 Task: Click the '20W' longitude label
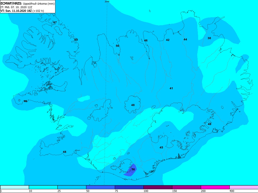tap(107, 2)
